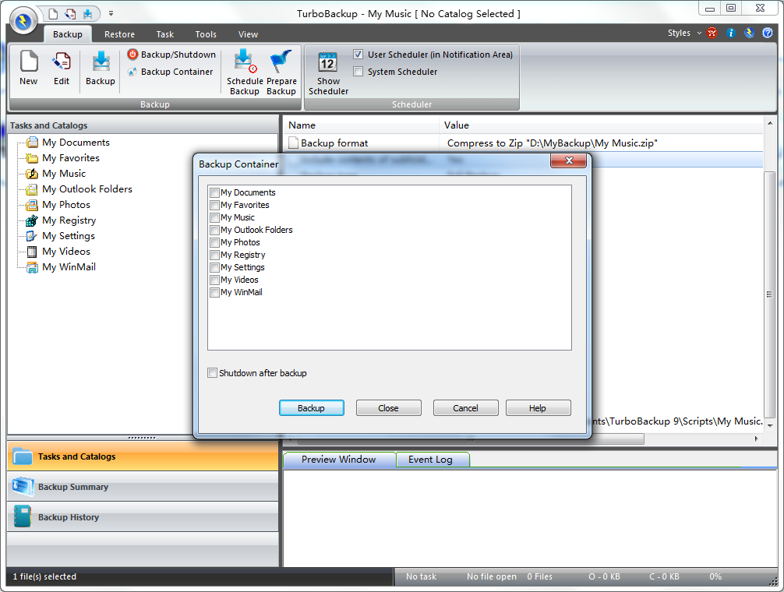Image resolution: width=784 pixels, height=592 pixels.
Task: Select My Registry in Tasks and Catalogs tree
Action: pos(69,220)
